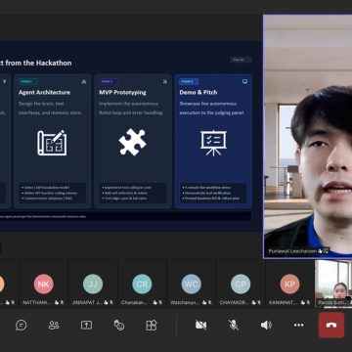Viewport: 352px width, 352px height.
Task: Open the reactions menu
Action: (x=119, y=325)
